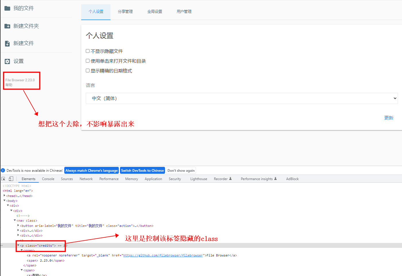
Task: Click the 更新 link to save settings
Action: 389,117
